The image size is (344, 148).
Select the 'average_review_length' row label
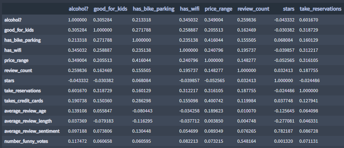[x=28, y=121]
